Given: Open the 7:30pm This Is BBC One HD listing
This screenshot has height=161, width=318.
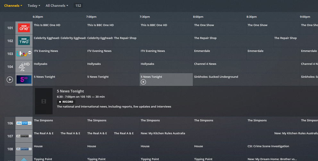Looking at the screenshot, I should [166, 28].
